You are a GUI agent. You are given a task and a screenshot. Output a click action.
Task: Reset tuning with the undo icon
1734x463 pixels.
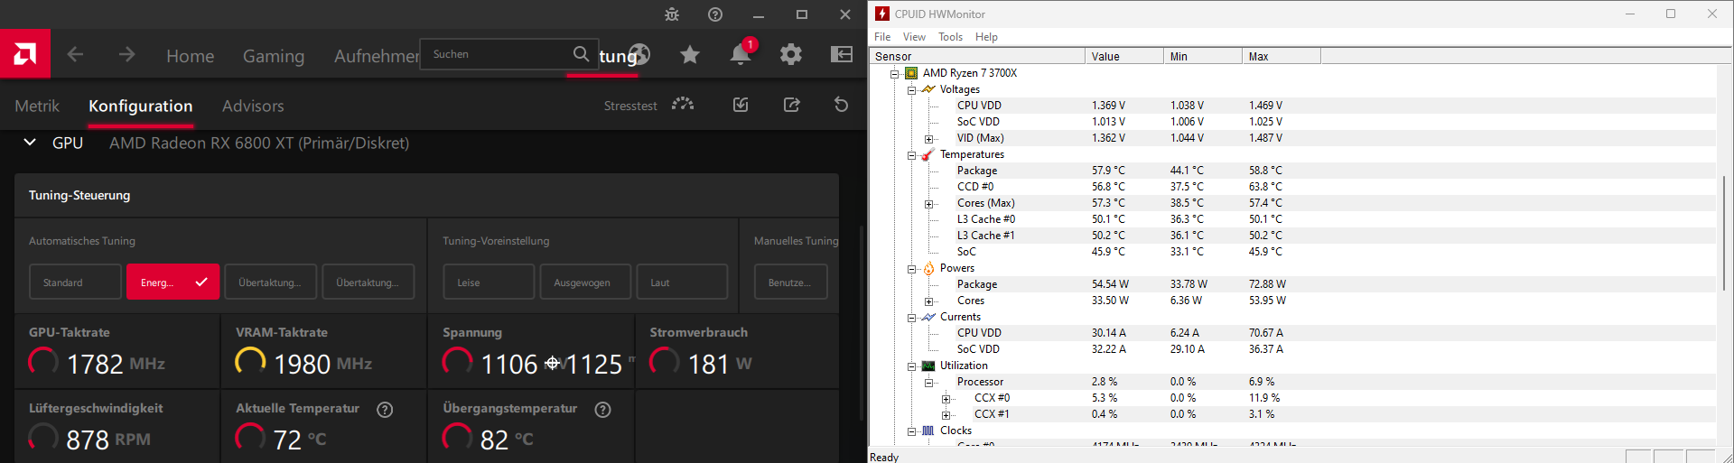[841, 106]
